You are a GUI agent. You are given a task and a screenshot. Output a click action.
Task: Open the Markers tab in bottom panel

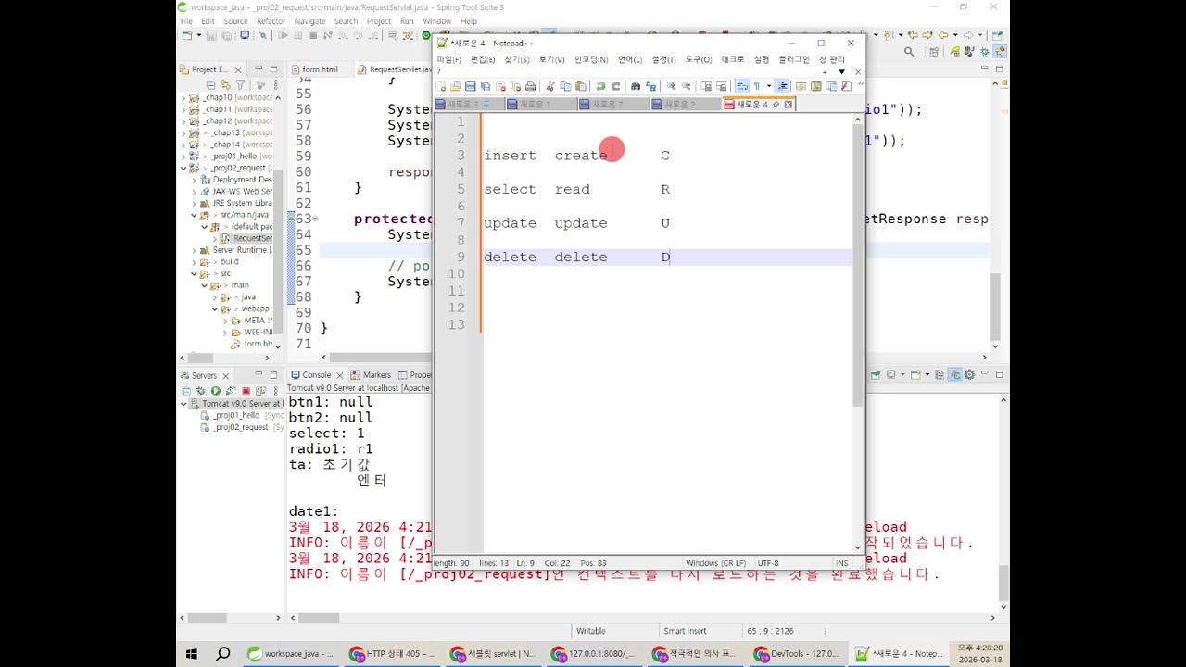click(371, 375)
